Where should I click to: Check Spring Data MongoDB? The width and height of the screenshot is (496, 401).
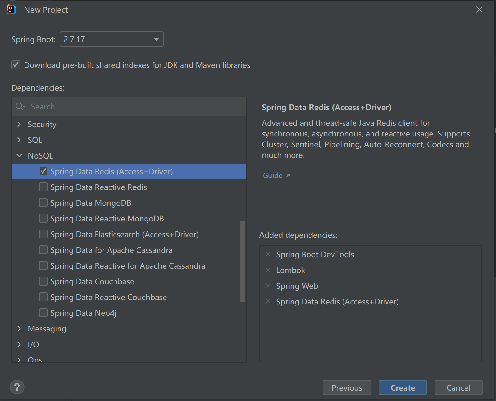[43, 203]
